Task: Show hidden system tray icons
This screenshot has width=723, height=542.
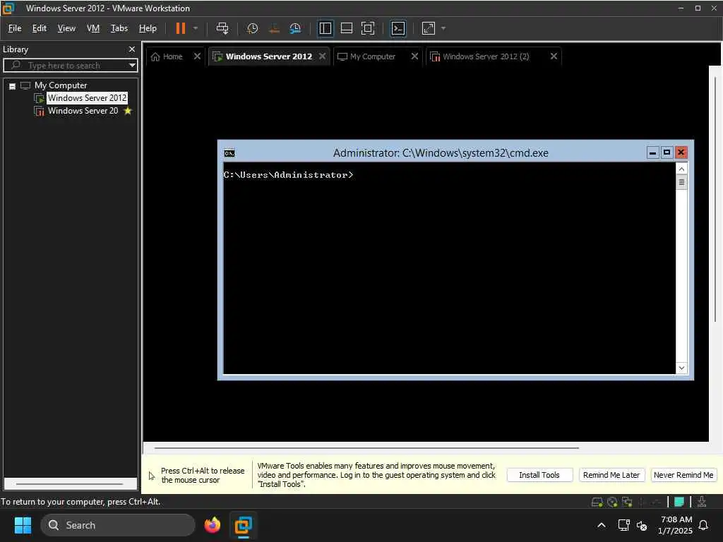Action: pyautogui.click(x=602, y=525)
